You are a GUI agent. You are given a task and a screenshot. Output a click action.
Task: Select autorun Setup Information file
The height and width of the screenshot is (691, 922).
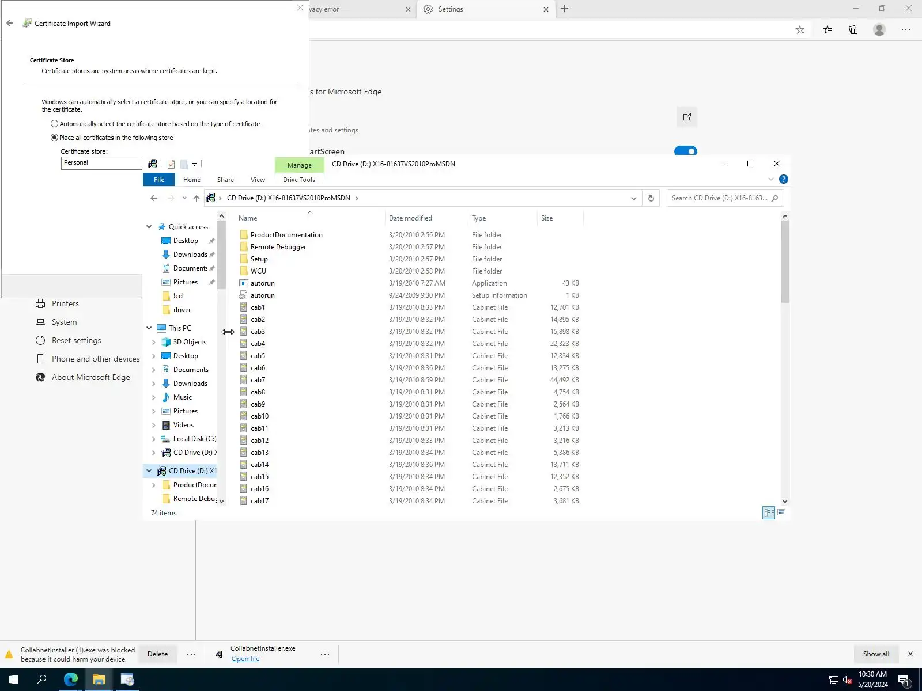click(x=262, y=295)
